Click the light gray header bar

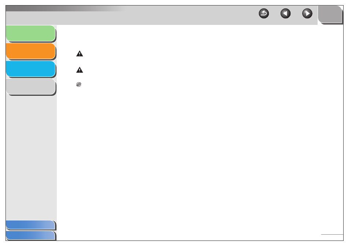click(x=133, y=18)
